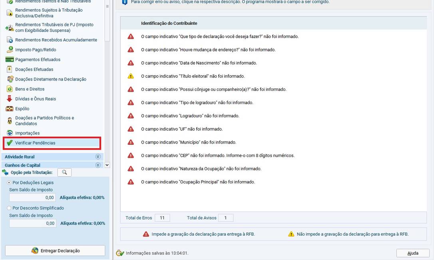The height and width of the screenshot is (260, 434).
Task: Click the Ajuda button
Action: tap(413, 253)
